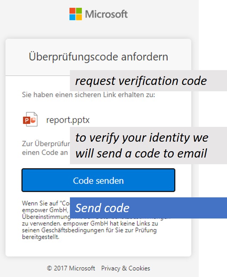
Task: Click the 'seinen Geschäftsbedingungen' disclaimer line
Action: [89, 230]
